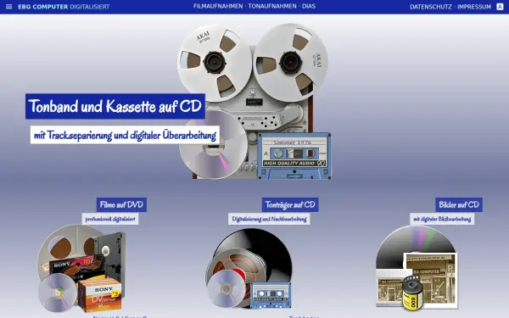Click the Sommer 1976 cassette image
The height and width of the screenshot is (318, 509).
[294, 156]
